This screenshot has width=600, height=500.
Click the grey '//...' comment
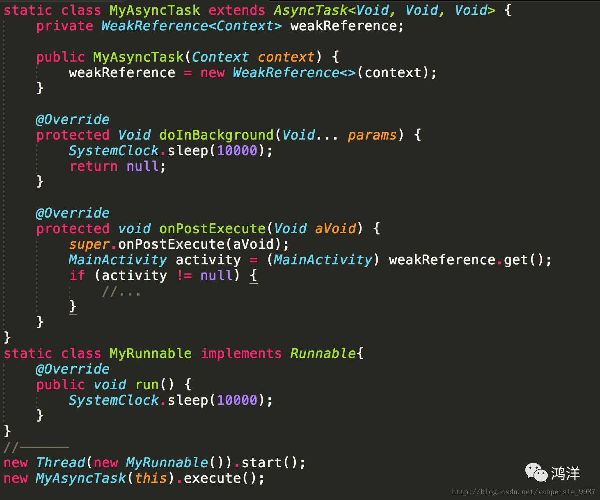pos(121,291)
